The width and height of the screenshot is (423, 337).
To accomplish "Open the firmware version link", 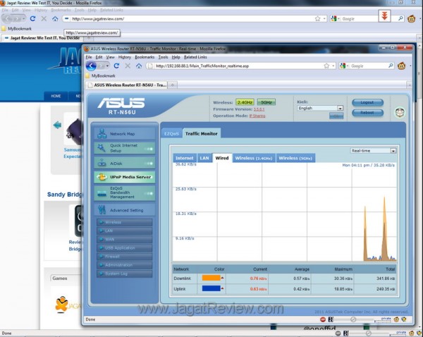I will click(x=259, y=109).
